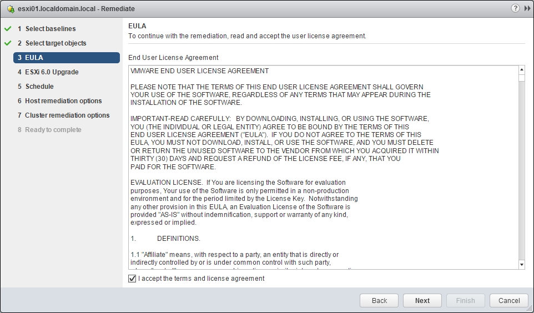The width and height of the screenshot is (534, 313).
Task: Go to step 2 Select target objects
Action: pos(56,43)
